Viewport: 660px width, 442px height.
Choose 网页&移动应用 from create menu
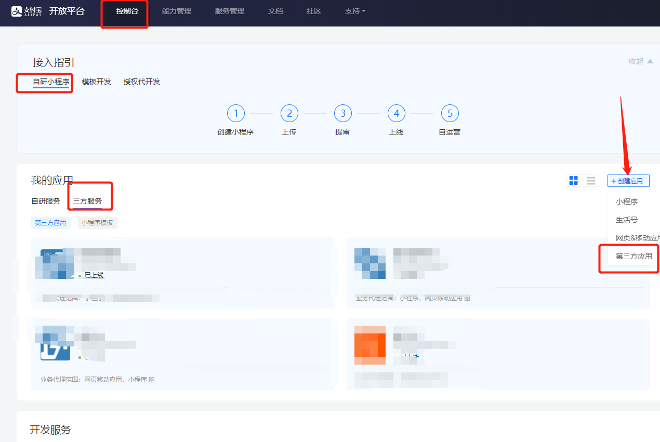click(638, 238)
